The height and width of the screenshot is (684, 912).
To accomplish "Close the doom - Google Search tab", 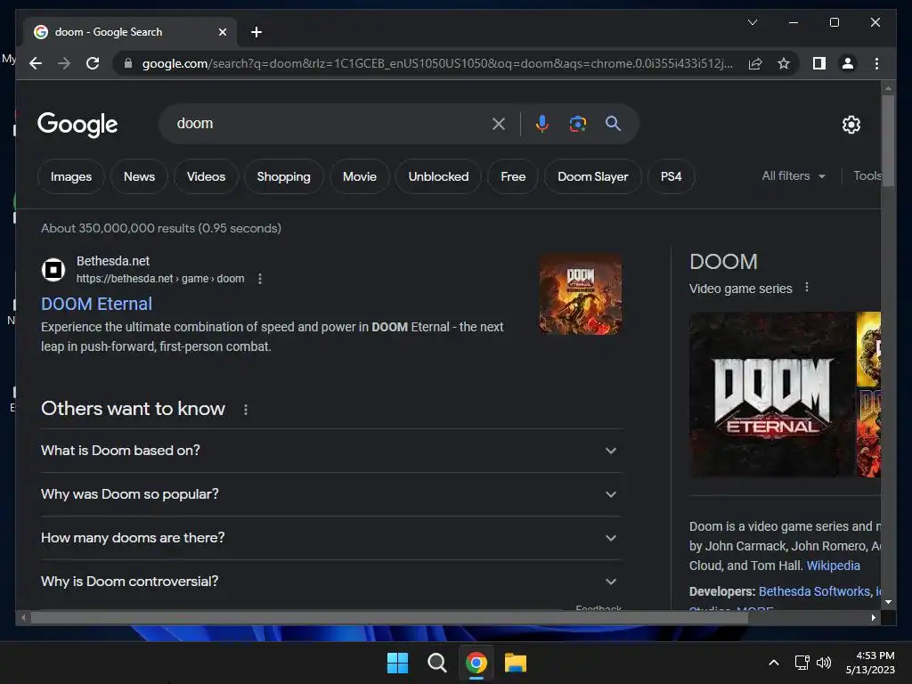I will coord(222,32).
